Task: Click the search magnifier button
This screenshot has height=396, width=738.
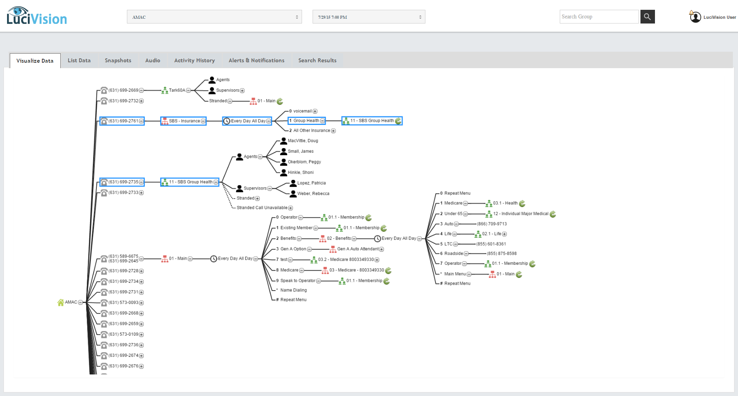Action: [x=648, y=17]
